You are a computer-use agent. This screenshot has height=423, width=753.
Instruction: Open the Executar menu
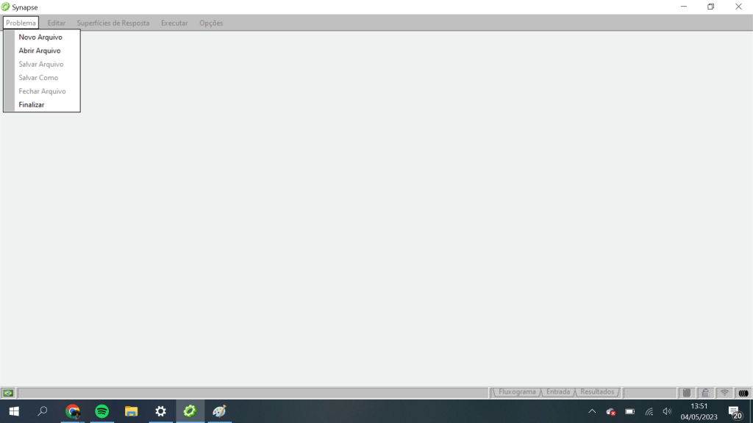(x=174, y=23)
